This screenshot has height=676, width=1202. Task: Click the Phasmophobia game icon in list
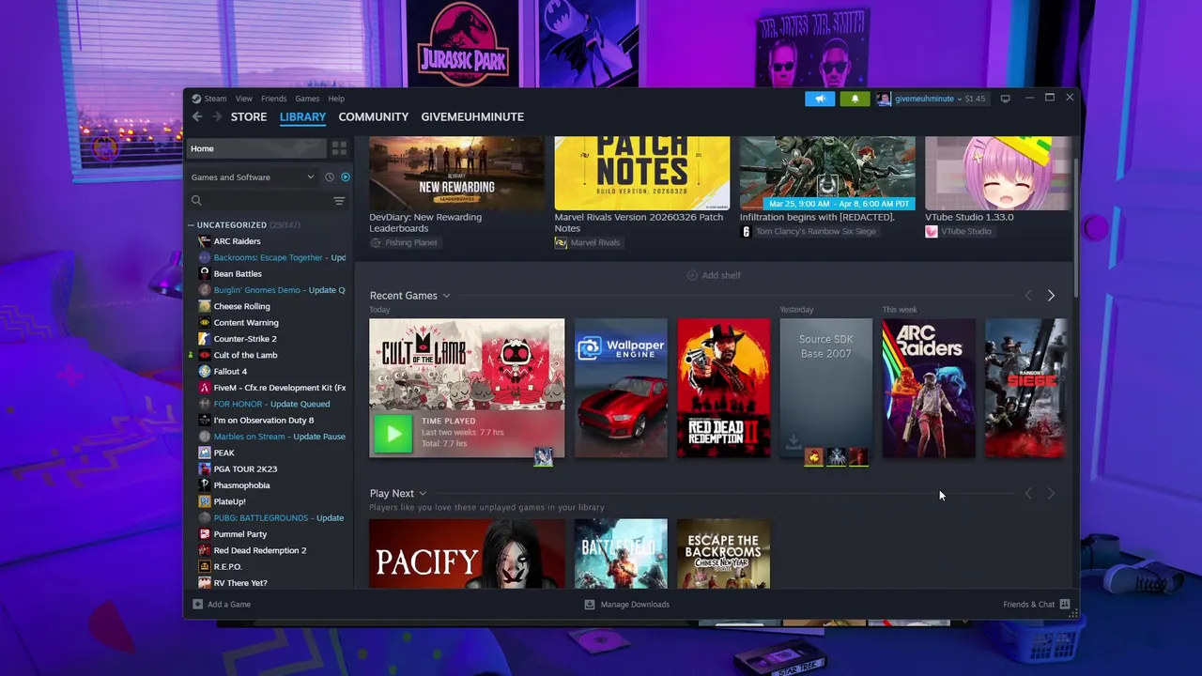coord(205,485)
